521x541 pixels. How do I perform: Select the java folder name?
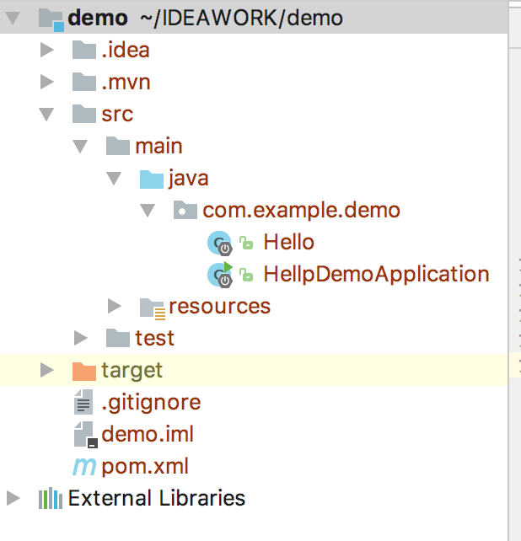189,179
